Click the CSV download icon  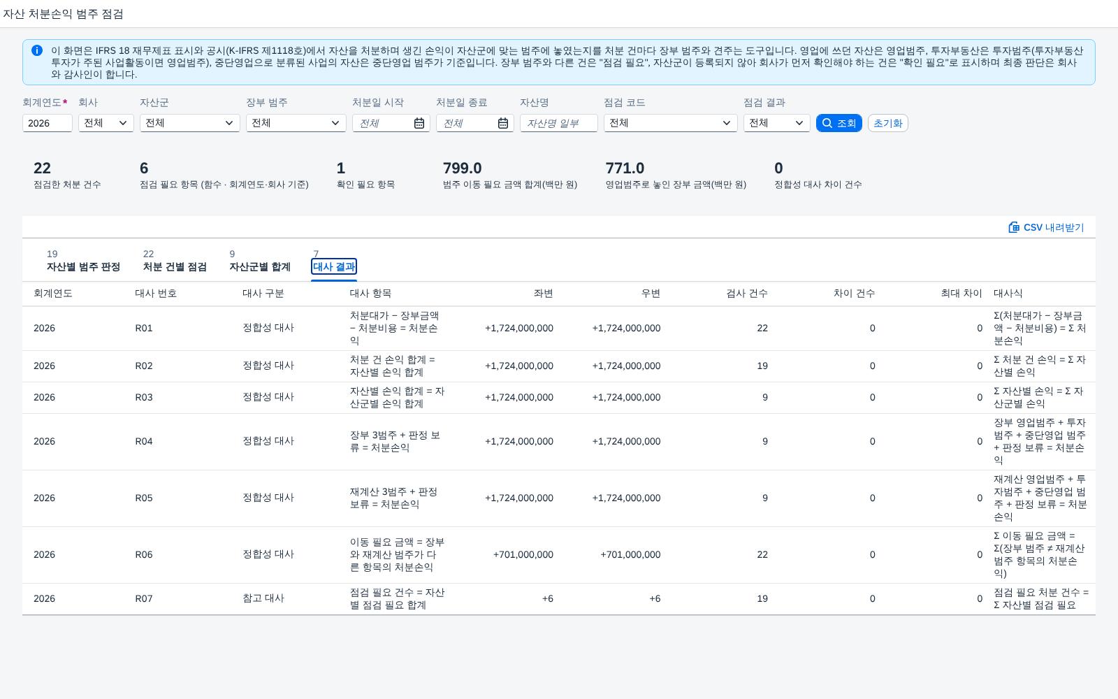[x=1014, y=227]
